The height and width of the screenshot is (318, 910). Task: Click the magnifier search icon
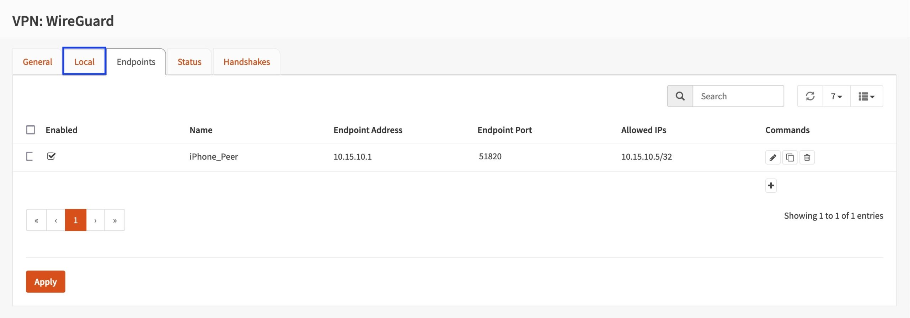680,96
